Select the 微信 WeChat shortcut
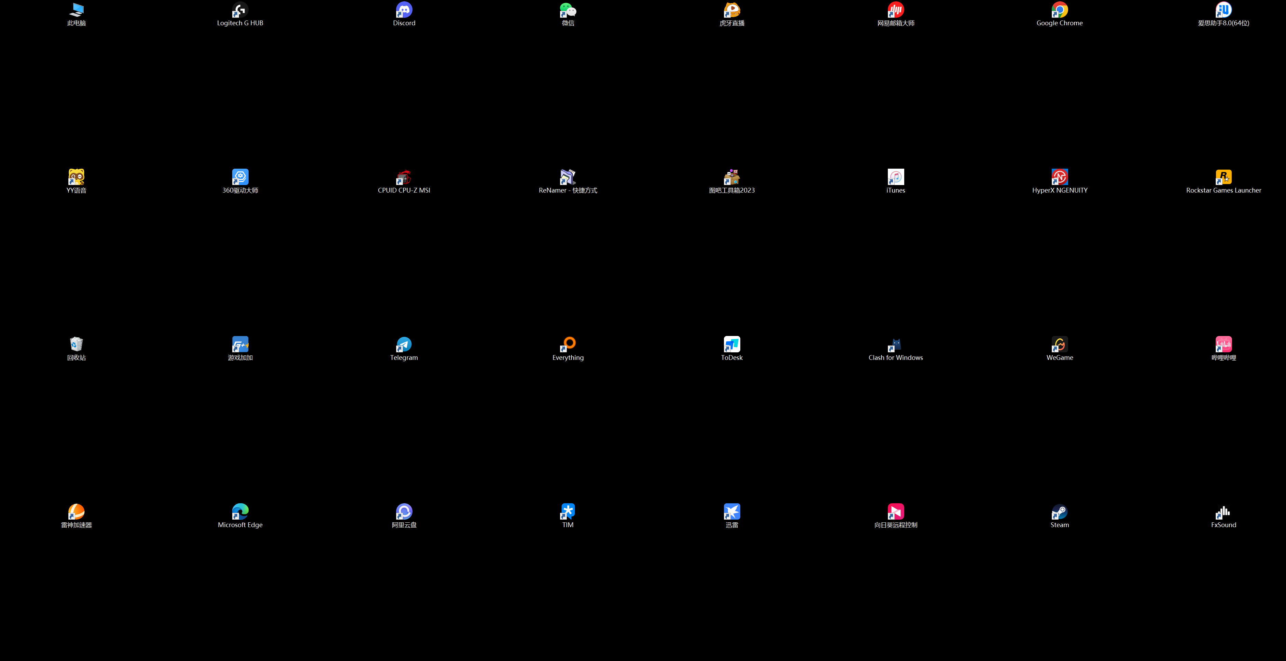Image resolution: width=1286 pixels, height=661 pixels. [568, 10]
